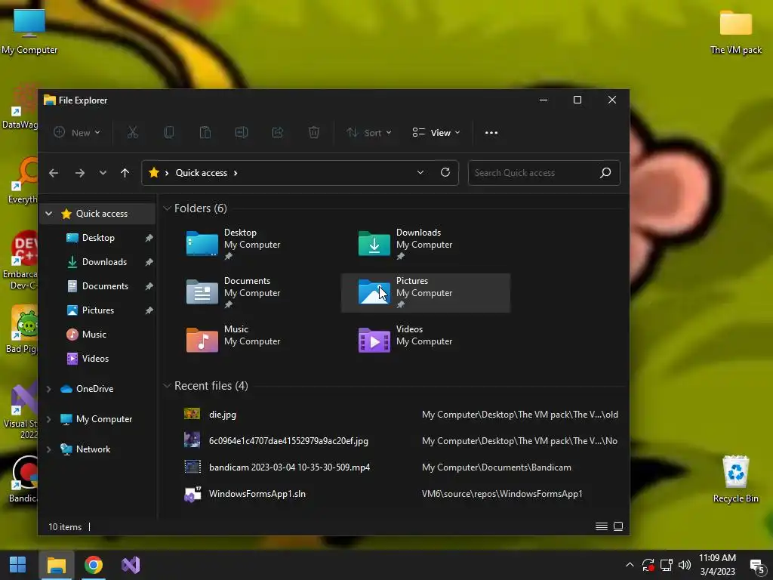This screenshot has width=773, height=580.
Task: Select Network label in navigation pane
Action: point(93,449)
